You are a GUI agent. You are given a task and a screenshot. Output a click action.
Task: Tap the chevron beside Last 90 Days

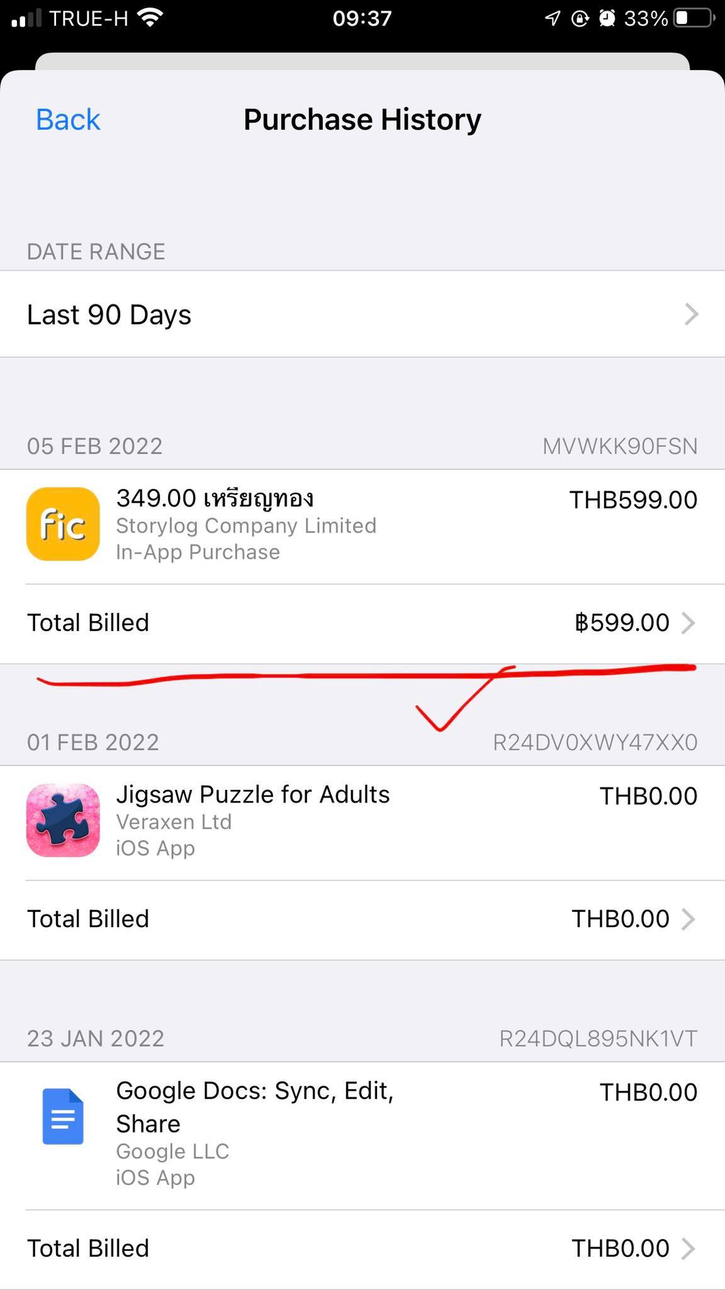click(x=691, y=314)
